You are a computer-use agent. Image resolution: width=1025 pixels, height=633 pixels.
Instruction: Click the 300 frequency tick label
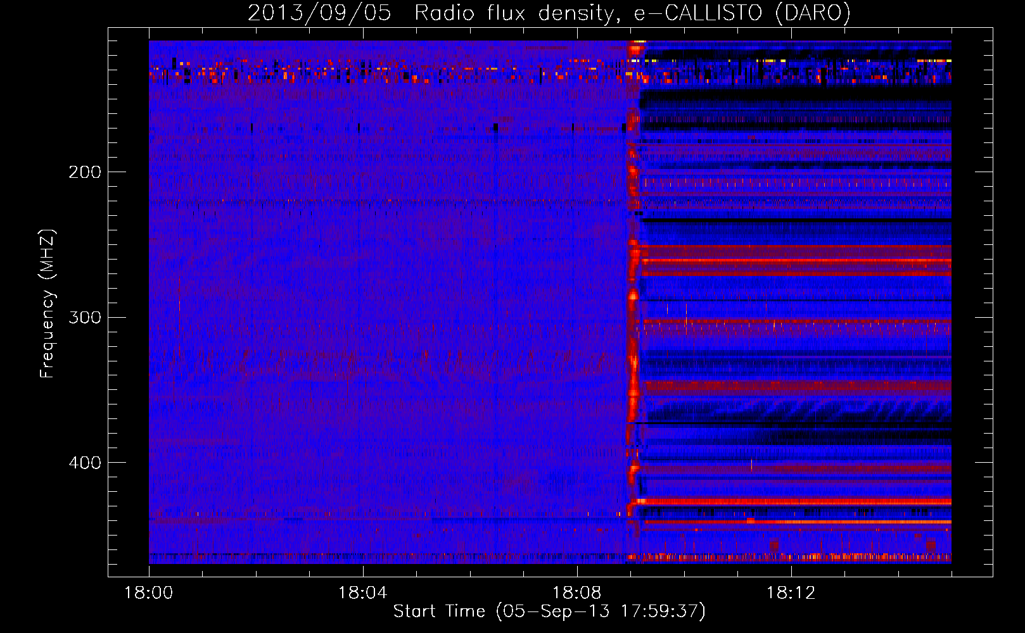pyautogui.click(x=85, y=317)
